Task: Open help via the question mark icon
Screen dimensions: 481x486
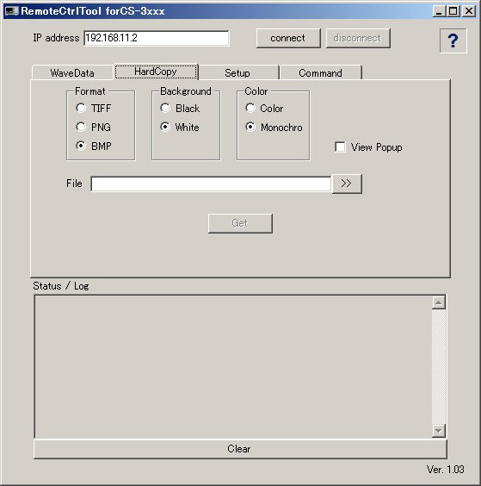Action: [x=453, y=40]
